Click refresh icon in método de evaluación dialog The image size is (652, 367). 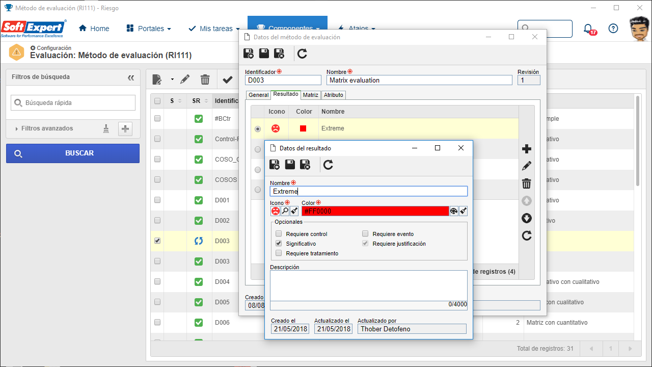coord(303,54)
